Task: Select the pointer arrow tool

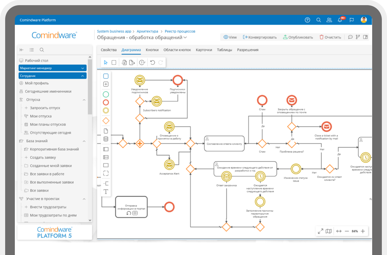Action: click(106, 63)
